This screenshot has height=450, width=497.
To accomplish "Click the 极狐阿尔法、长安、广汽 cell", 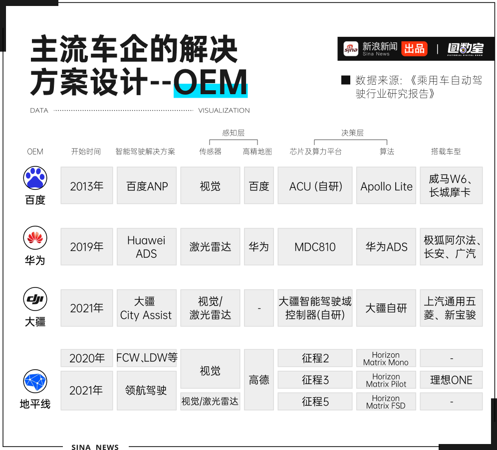I will pyautogui.click(x=452, y=247).
